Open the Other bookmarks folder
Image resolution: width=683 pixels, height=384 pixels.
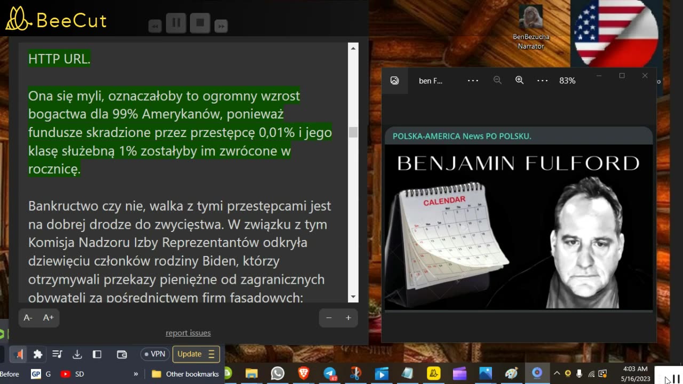pos(185,374)
